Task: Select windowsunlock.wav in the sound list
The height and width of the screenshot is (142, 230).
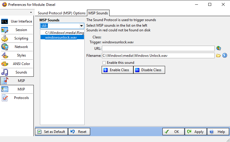Action: click(62, 37)
